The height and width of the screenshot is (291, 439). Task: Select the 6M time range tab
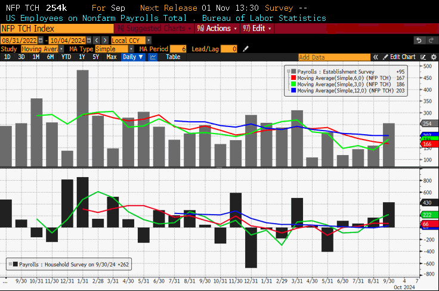coord(51,57)
